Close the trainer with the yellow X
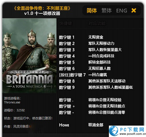 [134, 11]
